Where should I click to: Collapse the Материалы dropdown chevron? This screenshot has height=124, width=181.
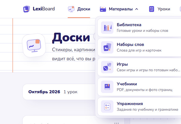pyautogui.click(x=137, y=9)
